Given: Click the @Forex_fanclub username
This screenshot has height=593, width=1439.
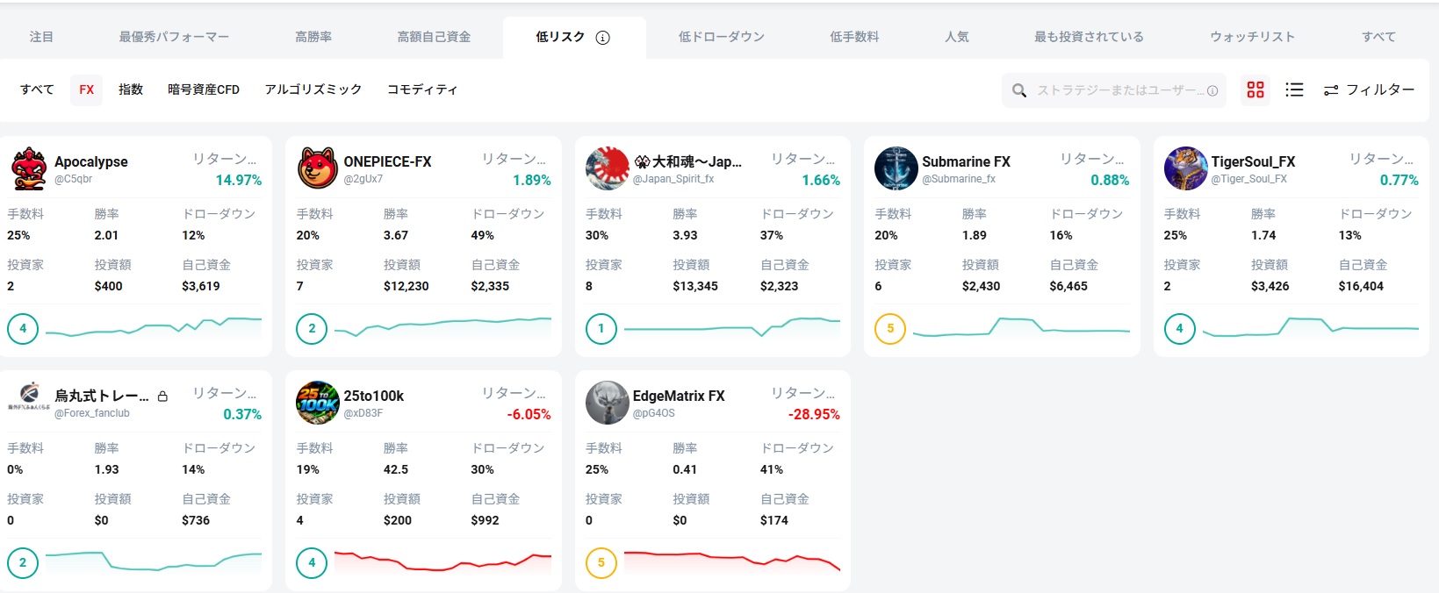Looking at the screenshot, I should point(92,413).
